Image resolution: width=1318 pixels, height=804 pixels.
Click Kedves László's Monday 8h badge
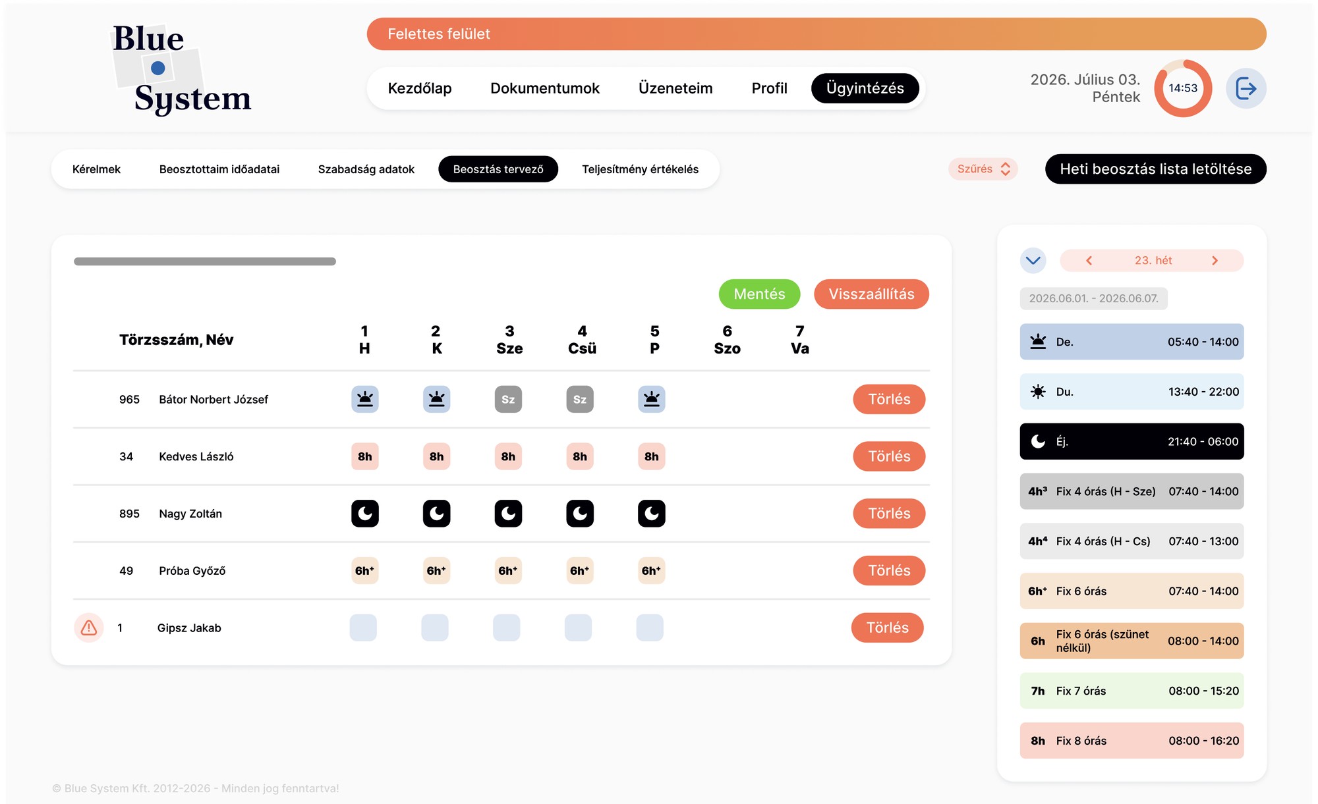click(364, 456)
